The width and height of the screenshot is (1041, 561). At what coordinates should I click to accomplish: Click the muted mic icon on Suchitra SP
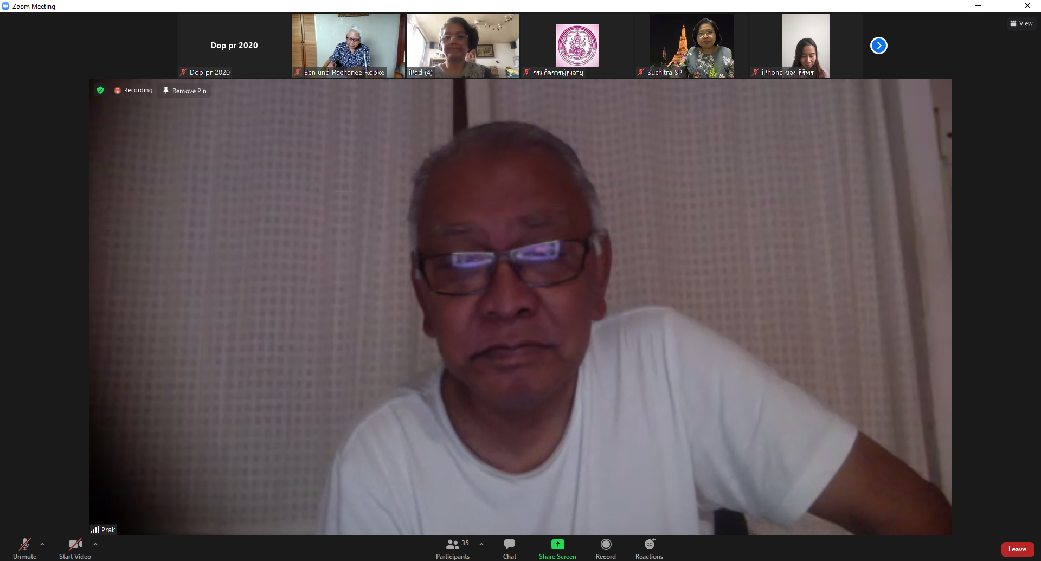tap(641, 72)
